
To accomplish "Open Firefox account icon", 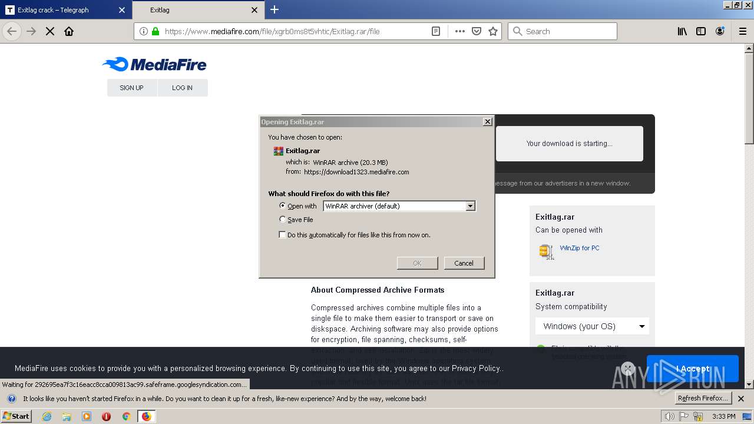I will [x=720, y=31].
